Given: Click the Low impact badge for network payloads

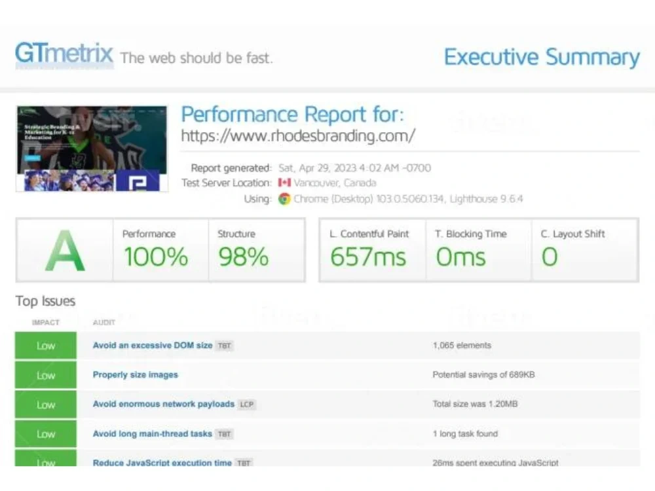Looking at the screenshot, I should pos(46,405).
